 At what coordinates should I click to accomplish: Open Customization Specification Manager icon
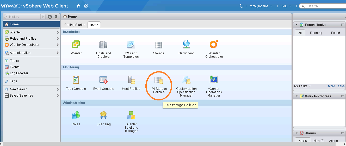click(x=186, y=80)
